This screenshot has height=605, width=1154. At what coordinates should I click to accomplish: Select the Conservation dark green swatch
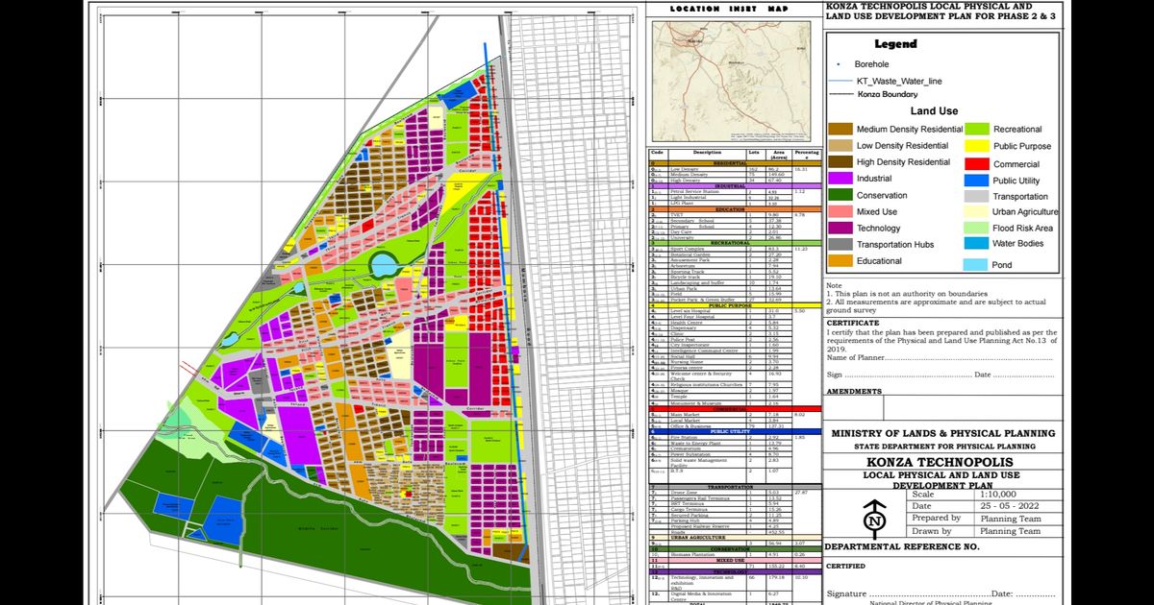click(x=840, y=195)
